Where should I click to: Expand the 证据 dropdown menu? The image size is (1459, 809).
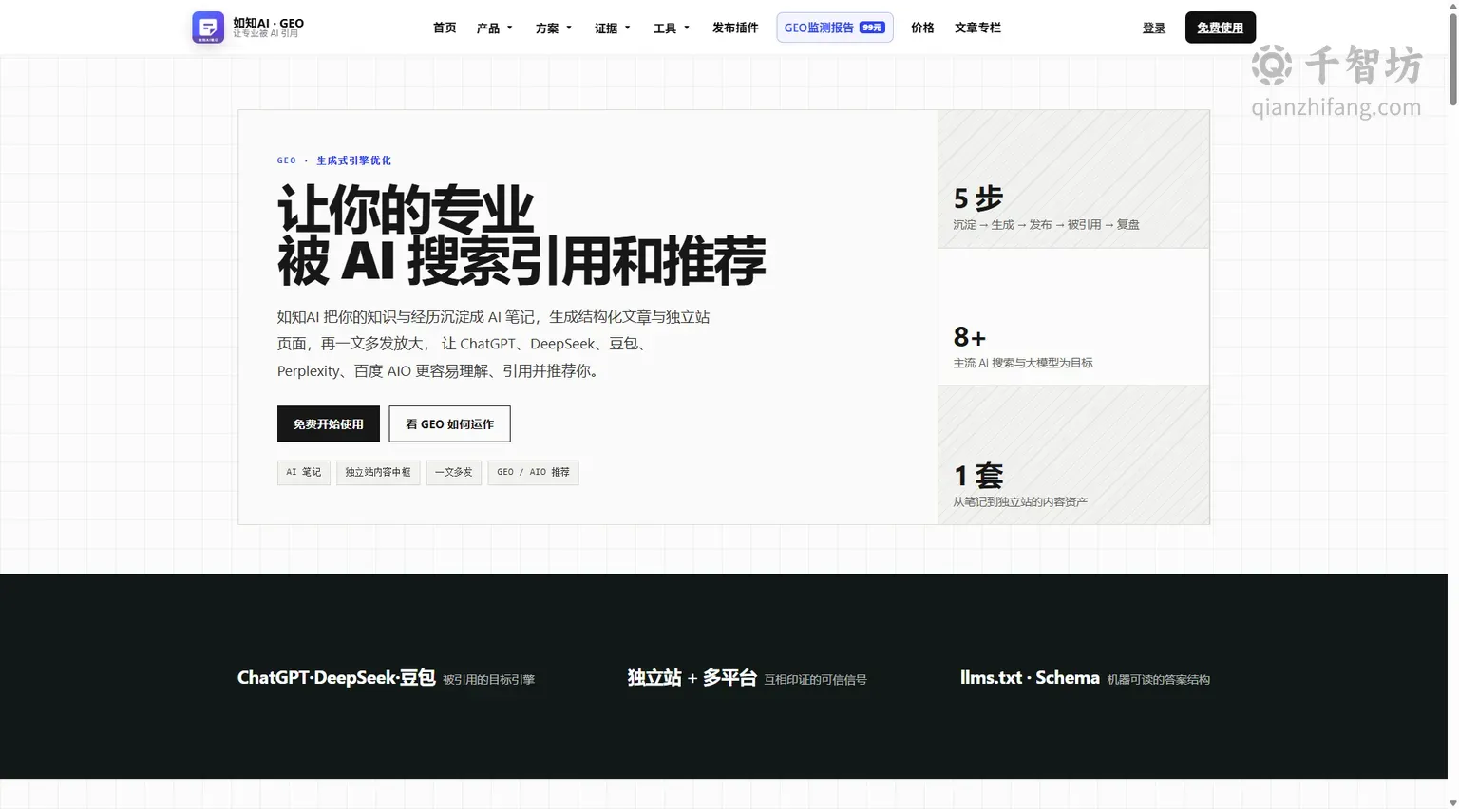[x=613, y=28]
